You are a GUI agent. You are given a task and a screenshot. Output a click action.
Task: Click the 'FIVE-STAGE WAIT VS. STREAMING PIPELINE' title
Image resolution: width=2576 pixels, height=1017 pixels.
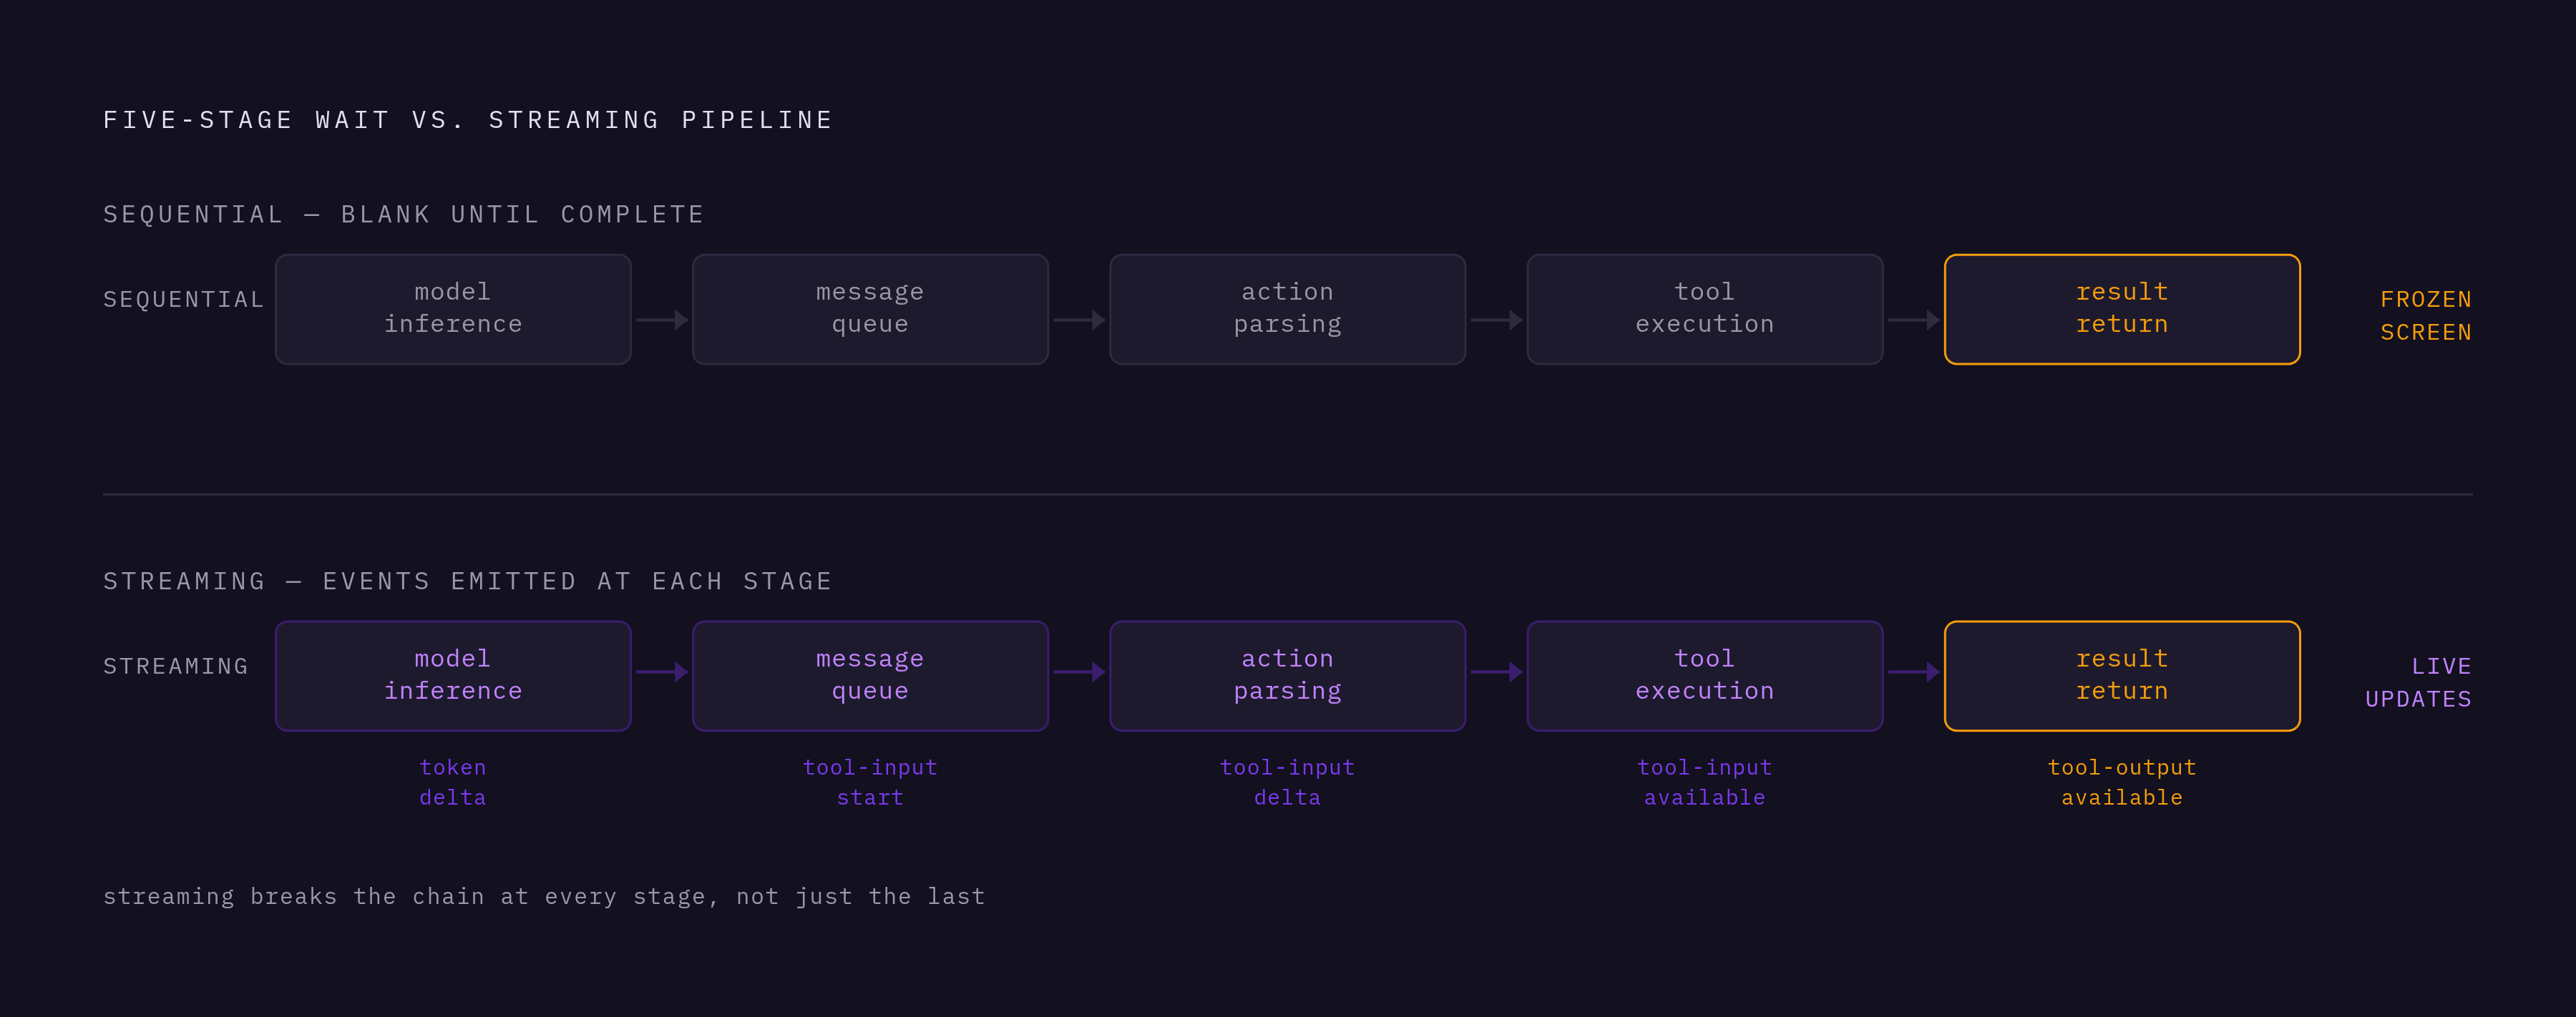pos(468,120)
